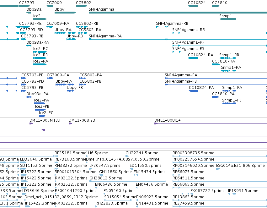Click clone DME1-005M13.F
The width and height of the screenshot is (267, 208).
(x=45, y=120)
